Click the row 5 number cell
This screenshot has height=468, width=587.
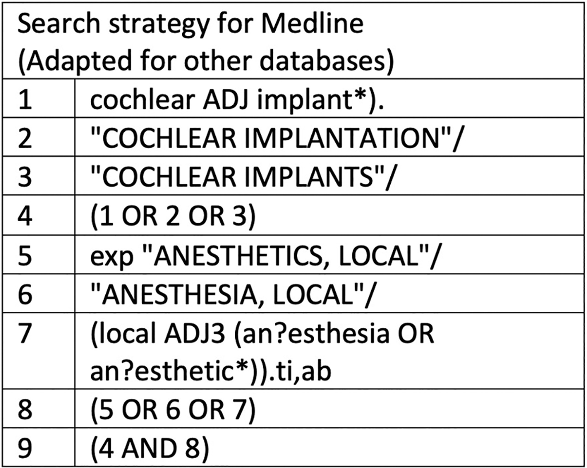39,255
